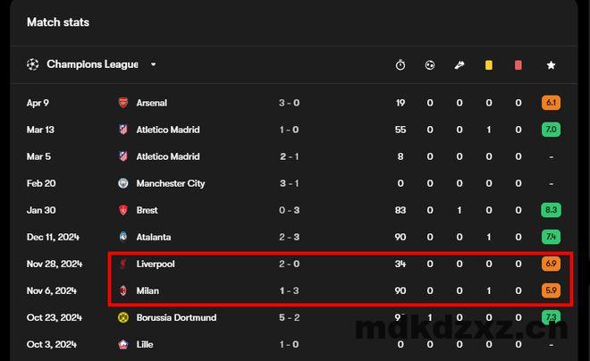The image size is (590, 361).
Task: Click the Match stats heading
Action: (x=58, y=22)
